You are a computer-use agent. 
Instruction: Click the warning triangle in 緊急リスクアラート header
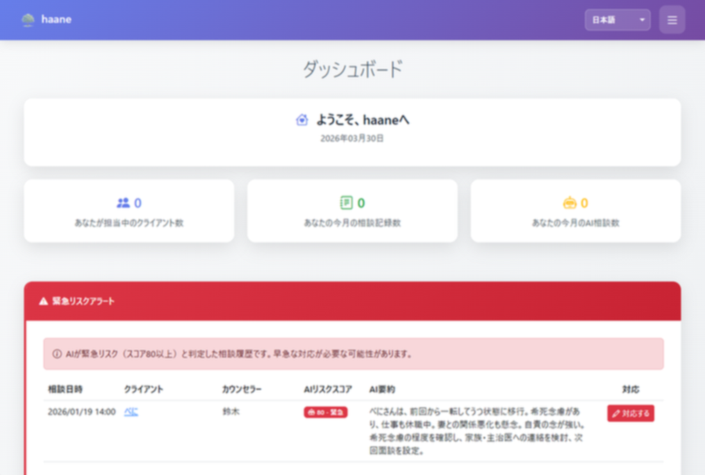pos(43,301)
